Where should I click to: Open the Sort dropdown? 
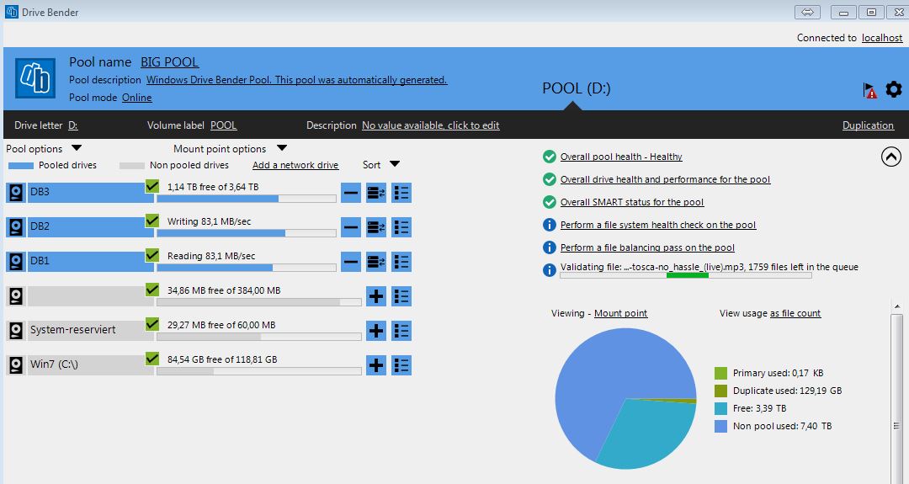coord(395,165)
